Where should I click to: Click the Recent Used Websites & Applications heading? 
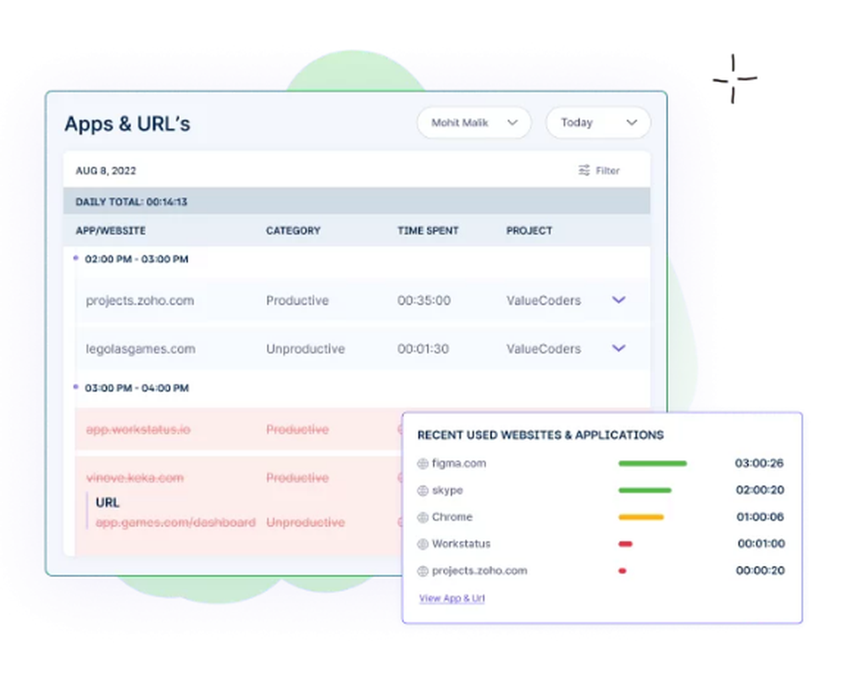tap(540, 435)
